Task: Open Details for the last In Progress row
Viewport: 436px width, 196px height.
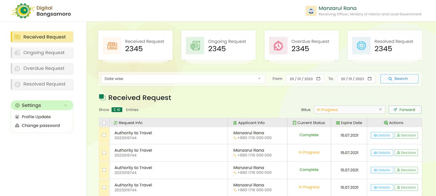Action: coord(382,187)
